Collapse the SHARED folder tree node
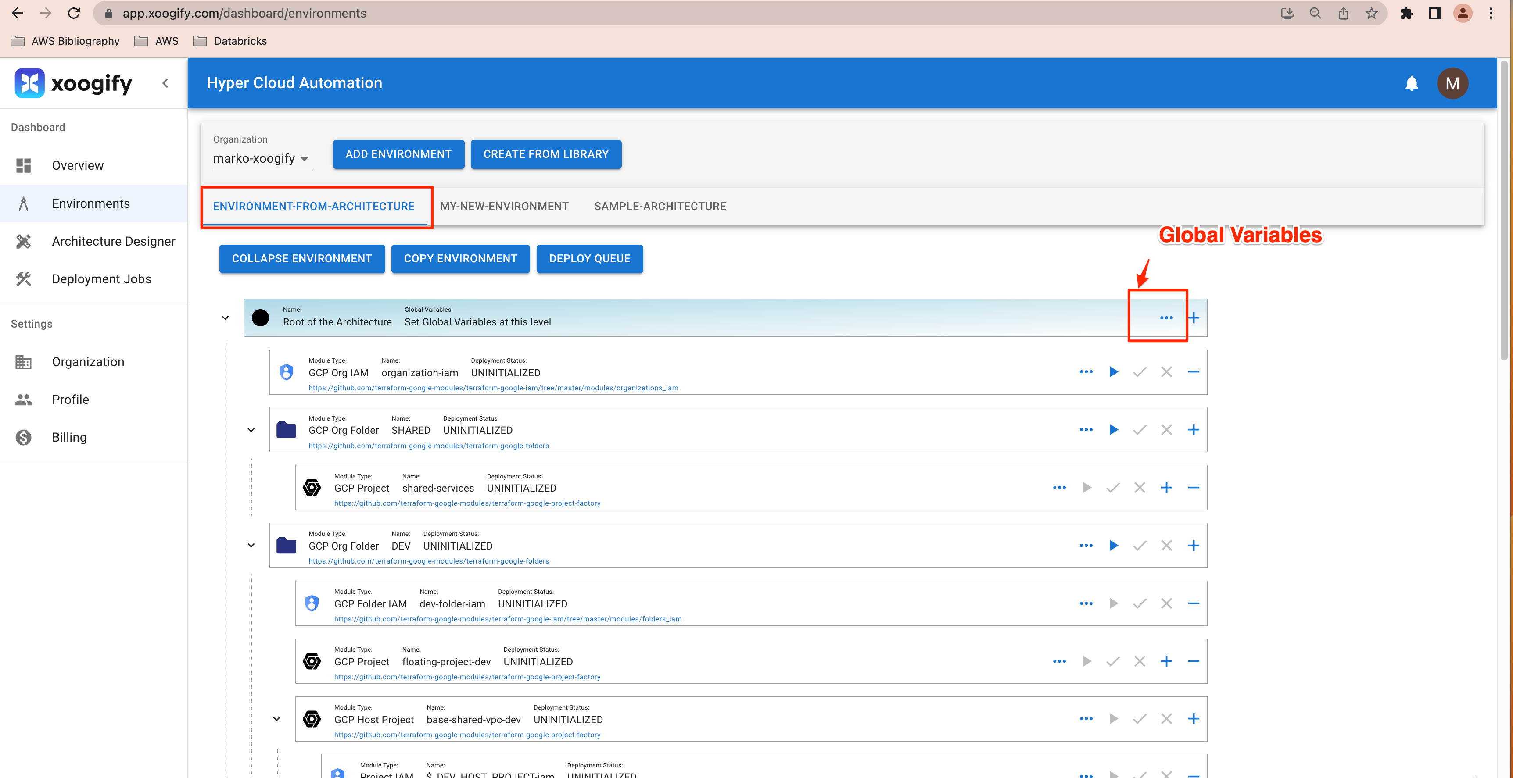This screenshot has height=778, width=1513. pyautogui.click(x=251, y=430)
